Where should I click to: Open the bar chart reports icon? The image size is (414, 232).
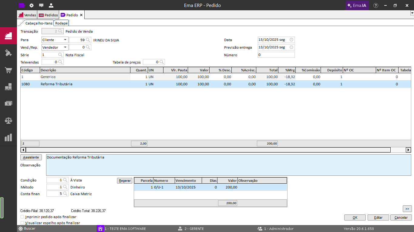(x=8, y=137)
